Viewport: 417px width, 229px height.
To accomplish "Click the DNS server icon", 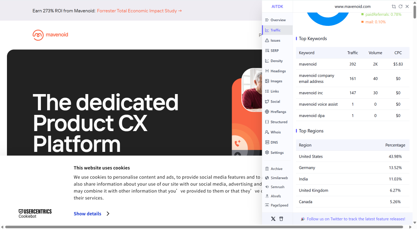I will click(x=267, y=142).
